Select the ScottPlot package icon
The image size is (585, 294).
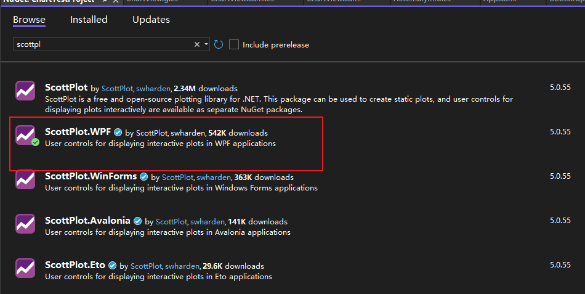tap(25, 91)
